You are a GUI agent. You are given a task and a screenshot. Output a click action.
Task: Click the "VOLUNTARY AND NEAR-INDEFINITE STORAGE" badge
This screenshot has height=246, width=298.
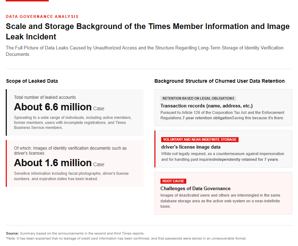(x=200, y=140)
